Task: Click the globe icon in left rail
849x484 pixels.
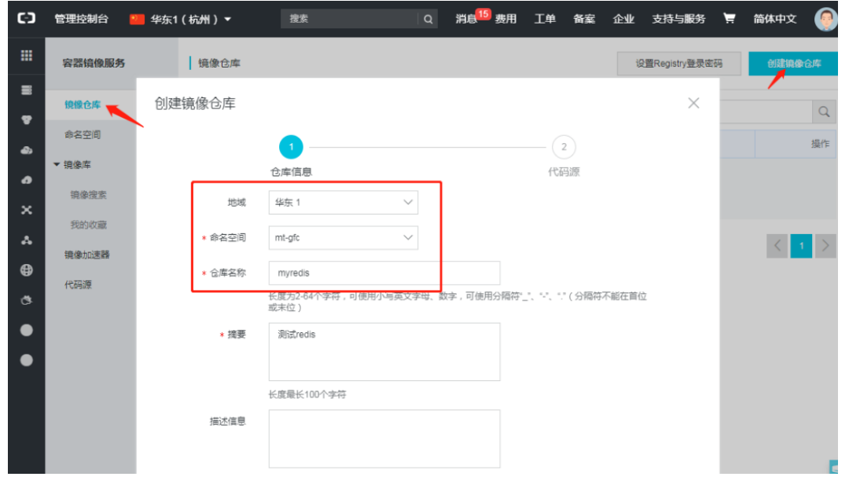Action: 26,270
